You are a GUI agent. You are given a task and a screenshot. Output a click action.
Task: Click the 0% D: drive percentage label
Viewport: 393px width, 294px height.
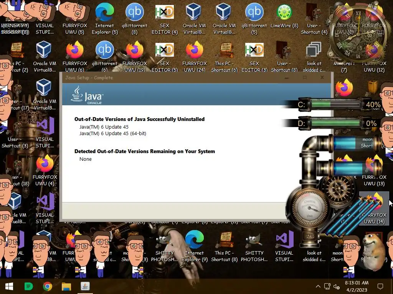click(x=371, y=124)
